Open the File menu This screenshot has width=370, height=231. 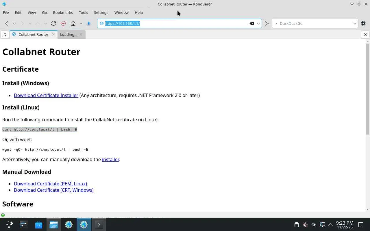pyautogui.click(x=6, y=12)
